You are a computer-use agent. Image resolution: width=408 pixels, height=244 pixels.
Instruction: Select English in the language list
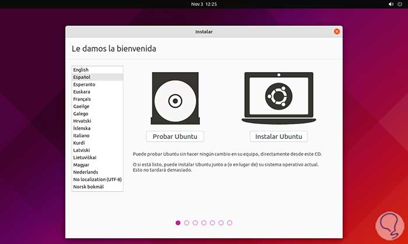[x=97, y=70]
